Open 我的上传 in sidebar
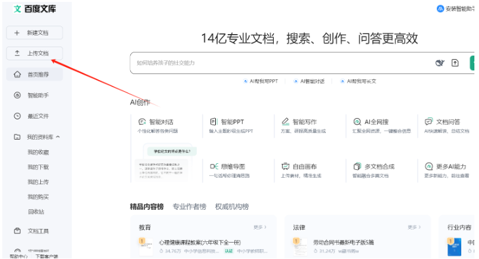Viewport: 479px width, 259px height. click(x=38, y=182)
